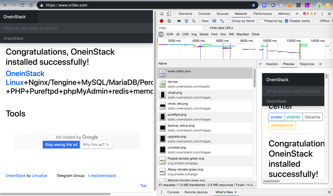Enable Group by frame checkbox
Viewport: 333px width, 196px height.
[229, 21]
